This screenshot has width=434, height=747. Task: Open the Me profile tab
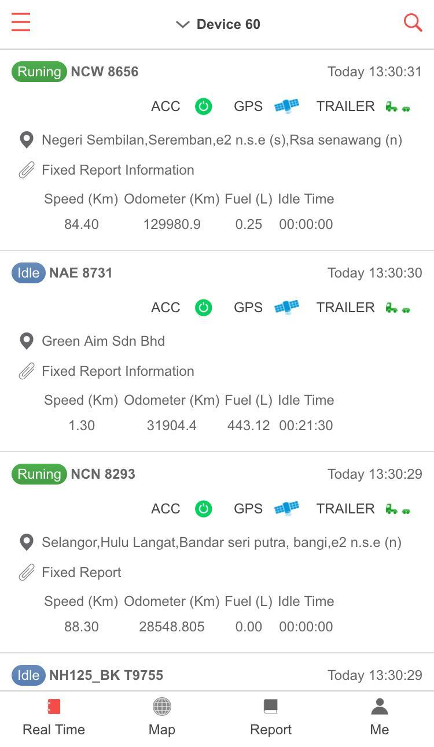380,718
